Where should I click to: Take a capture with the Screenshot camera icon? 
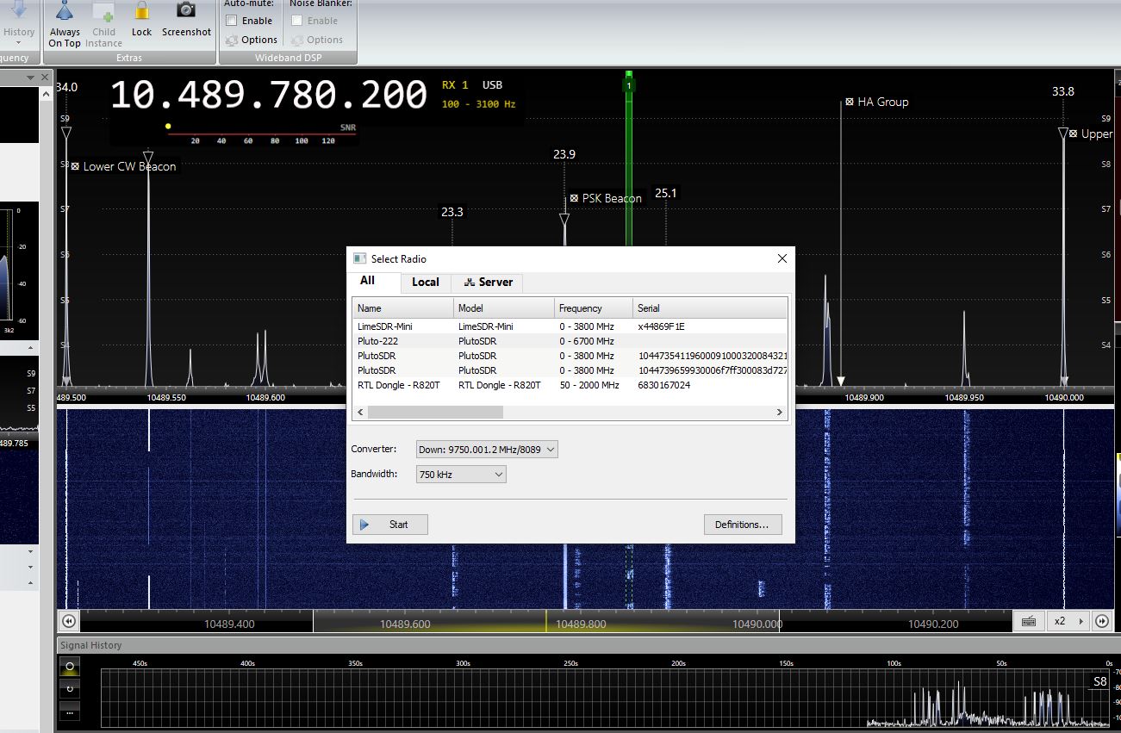pos(186,11)
